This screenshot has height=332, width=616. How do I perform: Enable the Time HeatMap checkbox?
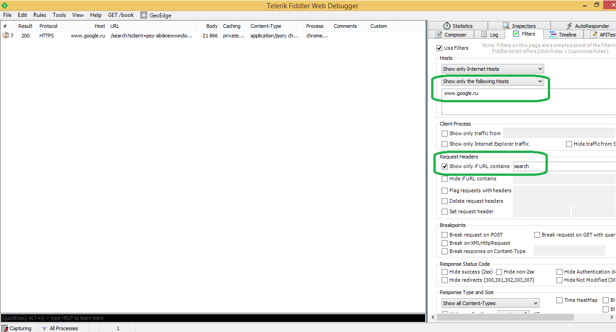(x=559, y=300)
